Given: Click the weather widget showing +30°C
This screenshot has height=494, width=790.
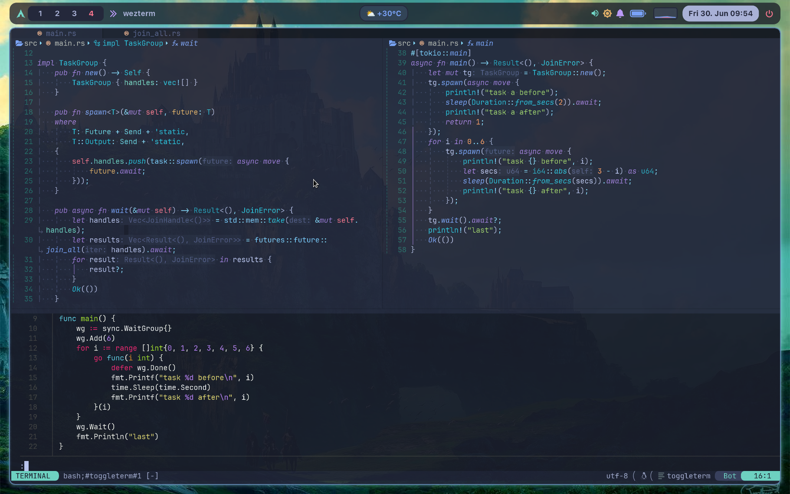Looking at the screenshot, I should (384, 13).
